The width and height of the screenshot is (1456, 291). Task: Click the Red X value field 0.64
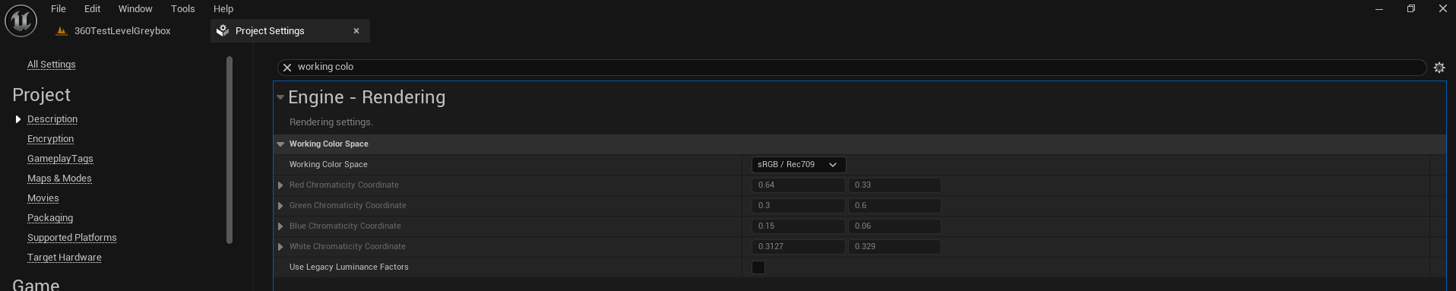tap(798, 185)
